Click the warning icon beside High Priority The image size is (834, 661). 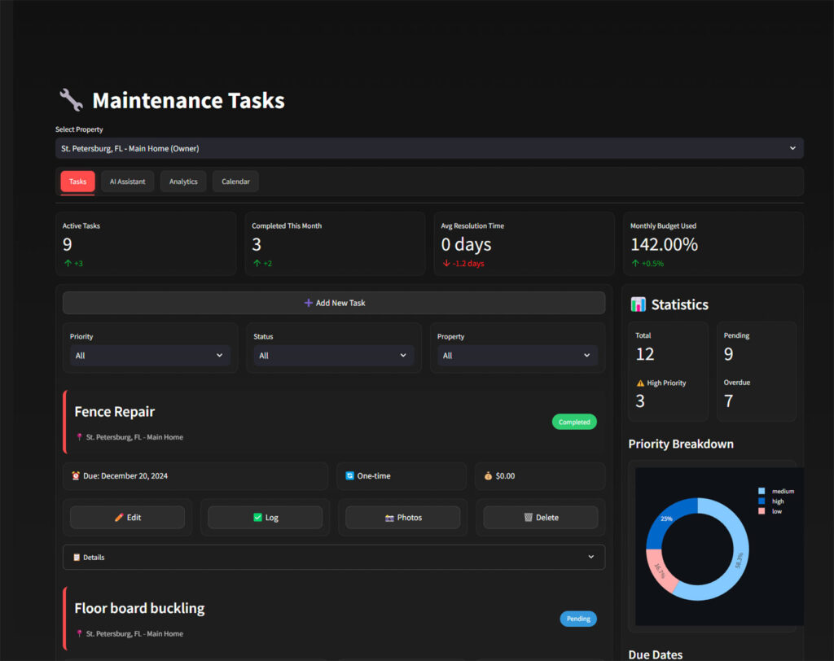(640, 383)
